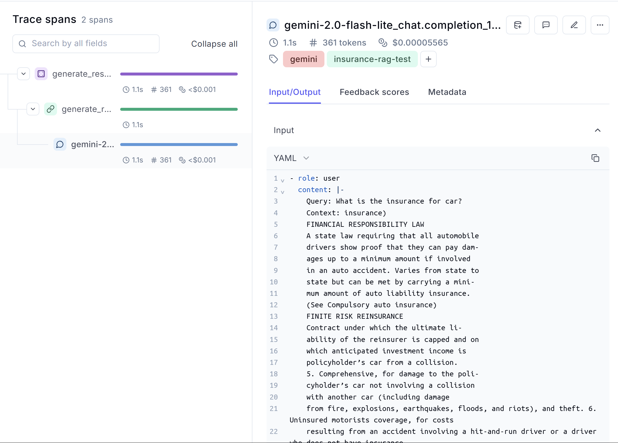
Task: Click the blue duration bar of gemini-2...
Action: [x=179, y=145]
